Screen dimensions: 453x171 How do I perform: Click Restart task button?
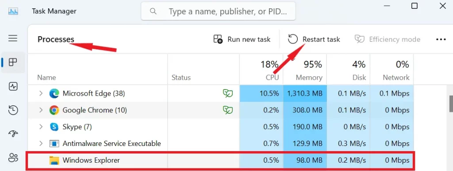pyautogui.click(x=314, y=39)
